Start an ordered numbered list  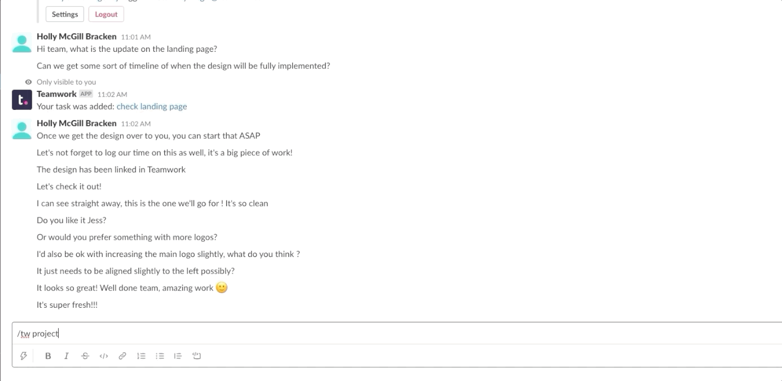[141, 356]
